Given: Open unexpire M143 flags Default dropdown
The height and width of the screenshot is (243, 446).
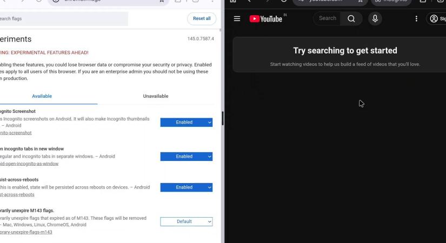Looking at the screenshot, I should [187, 221].
